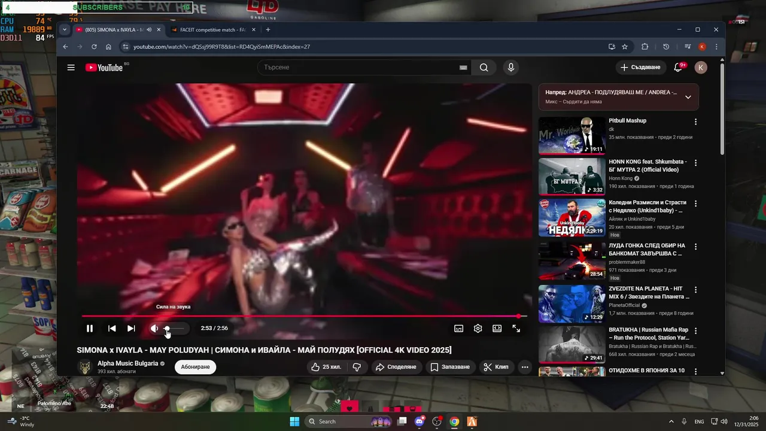Open options for HONN KONG БГ МУТРА 2
Viewport: 766px width, 431px height.
point(695,163)
